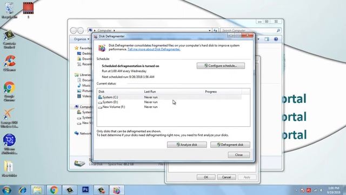This screenshot has width=346, height=195.
Task: Select Network in Explorer sidebar
Action: 83,133
